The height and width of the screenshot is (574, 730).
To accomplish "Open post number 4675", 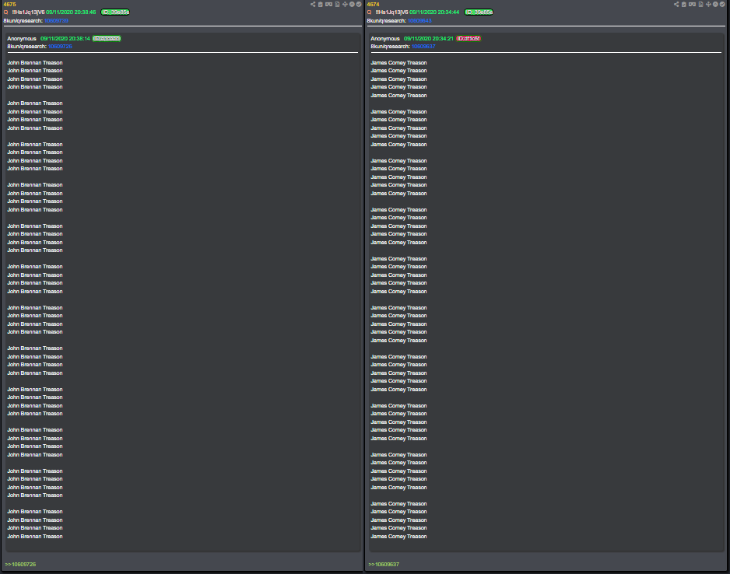I will tap(9, 4).
